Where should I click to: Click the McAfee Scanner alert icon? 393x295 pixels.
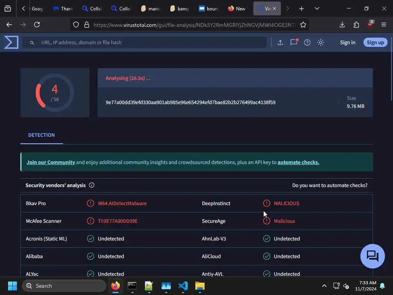pos(90,221)
